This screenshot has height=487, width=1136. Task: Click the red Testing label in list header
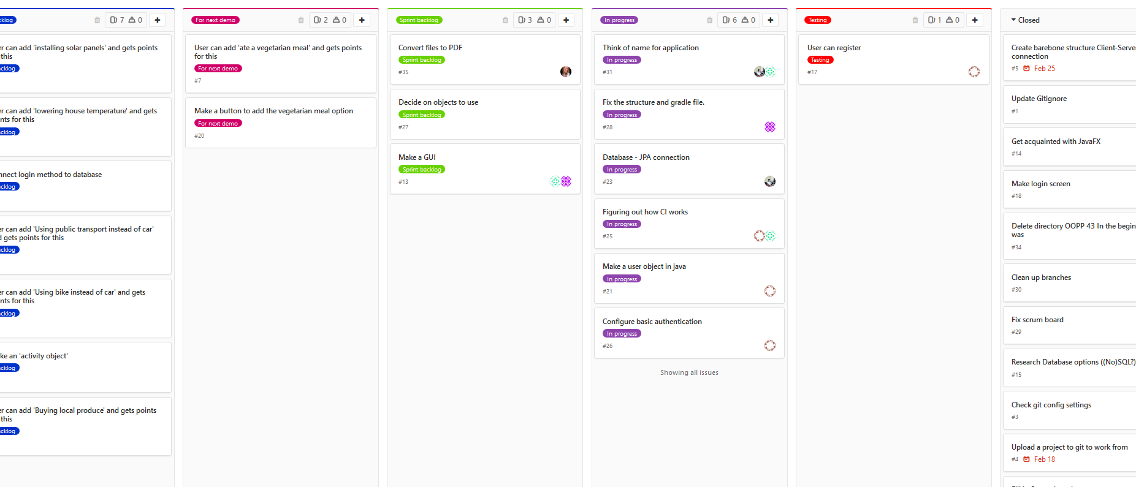817,20
